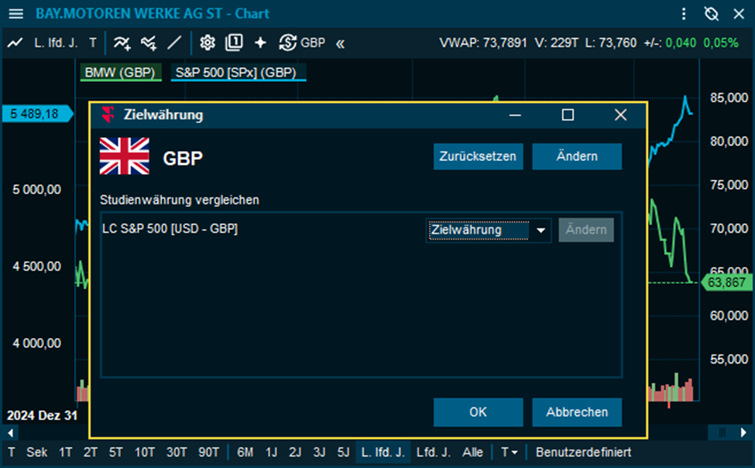Close the Zielwährung dialog
Viewport: 755px width, 468px height.
[621, 115]
